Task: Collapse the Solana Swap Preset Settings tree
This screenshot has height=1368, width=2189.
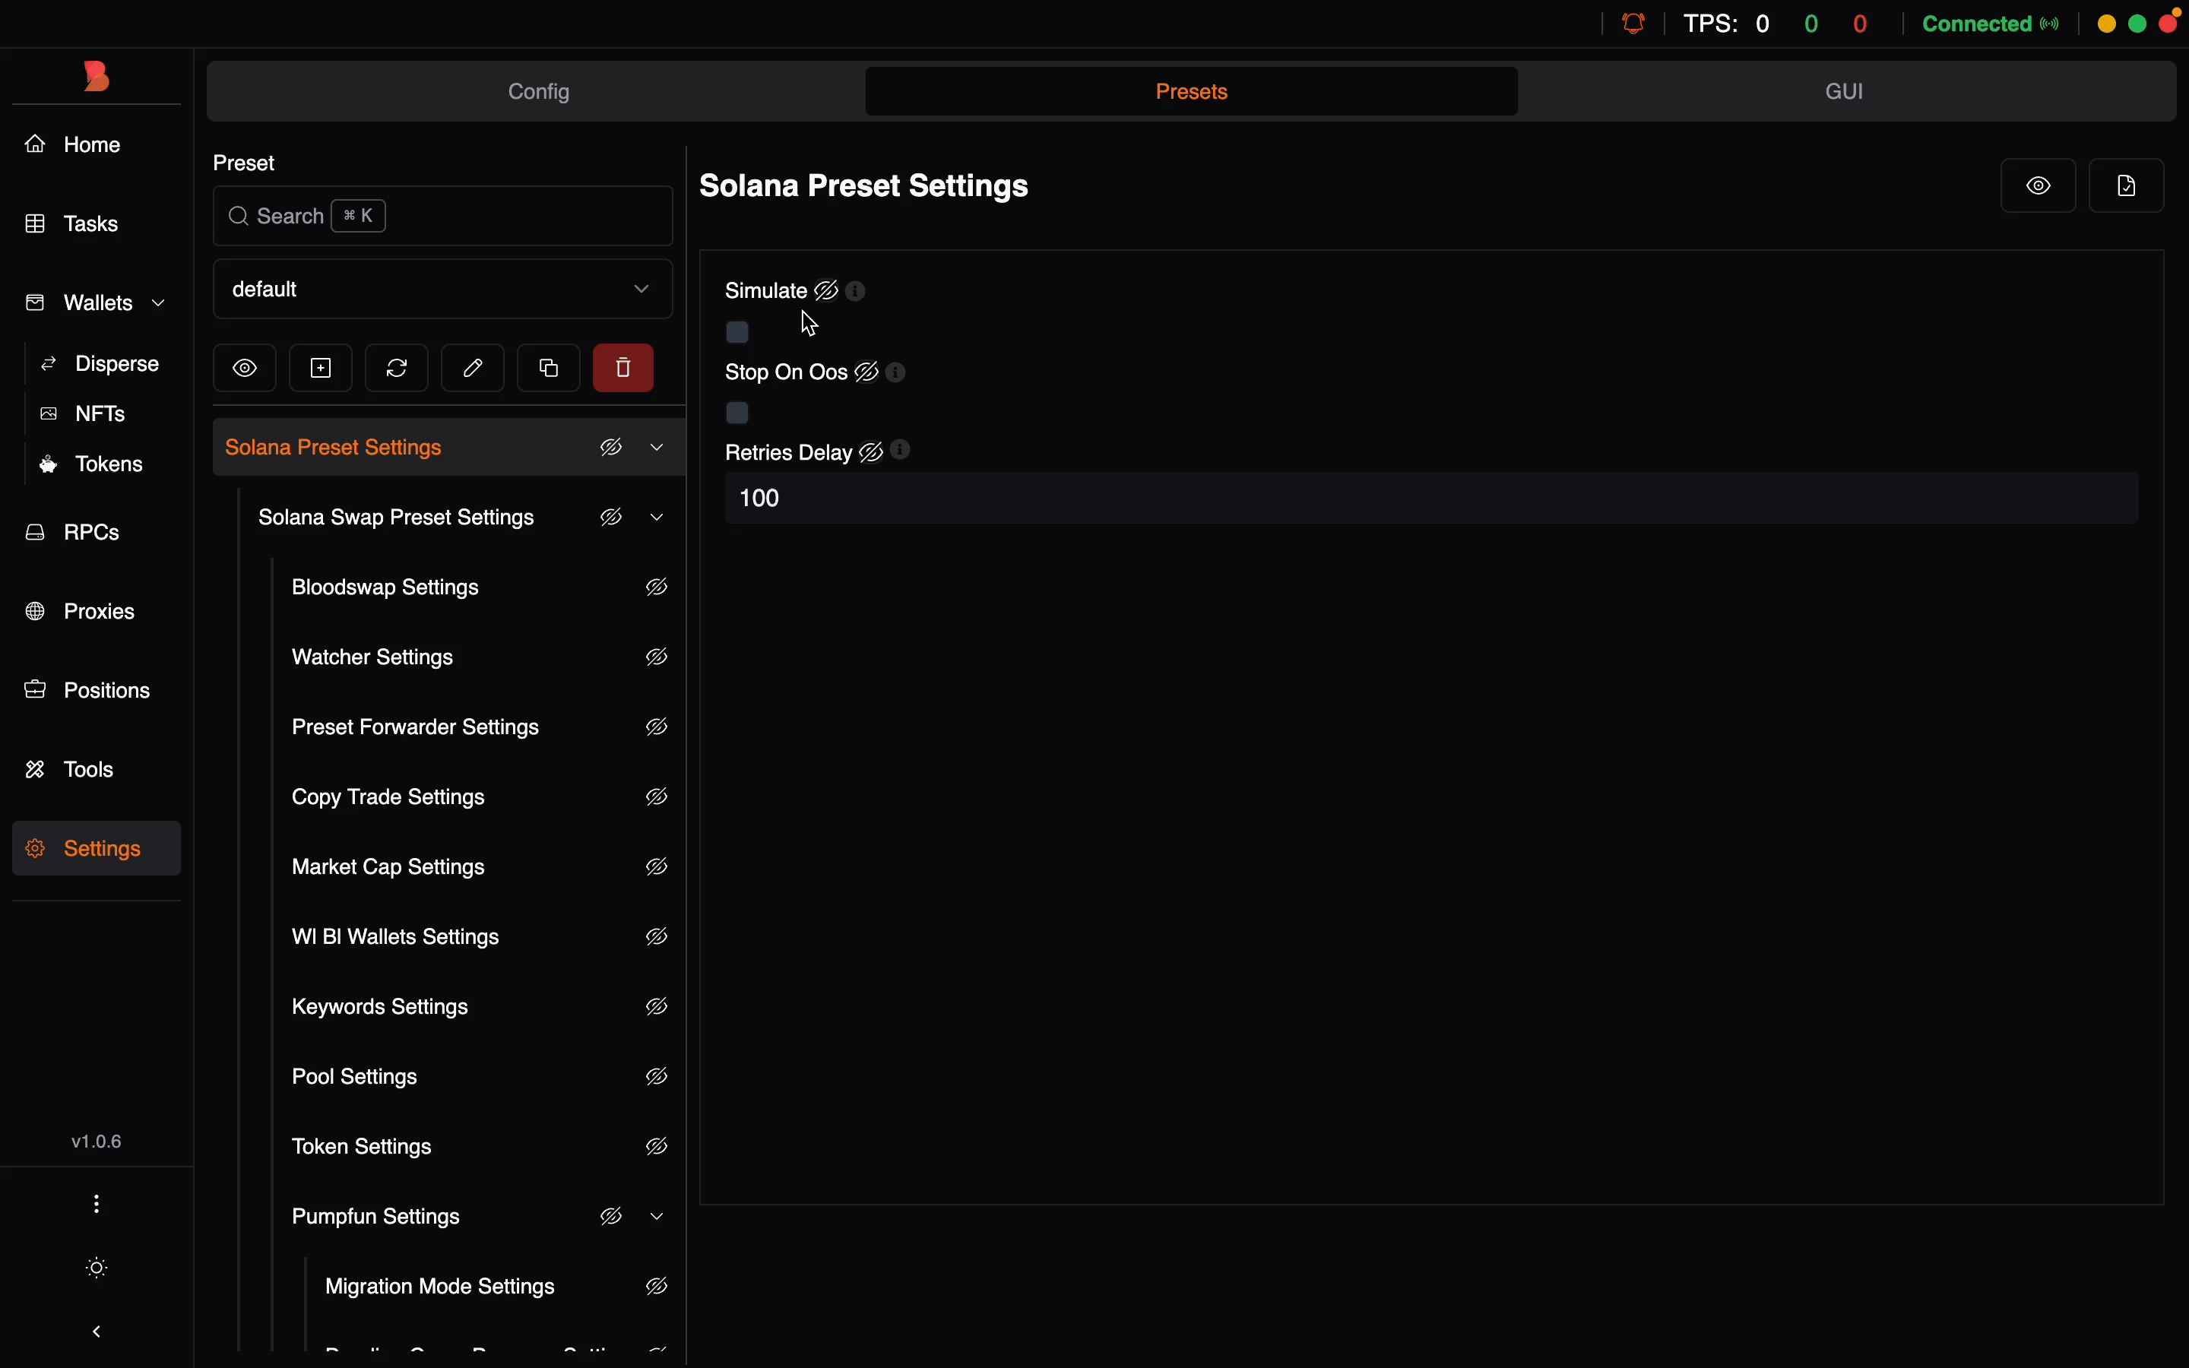Action: tap(658, 518)
